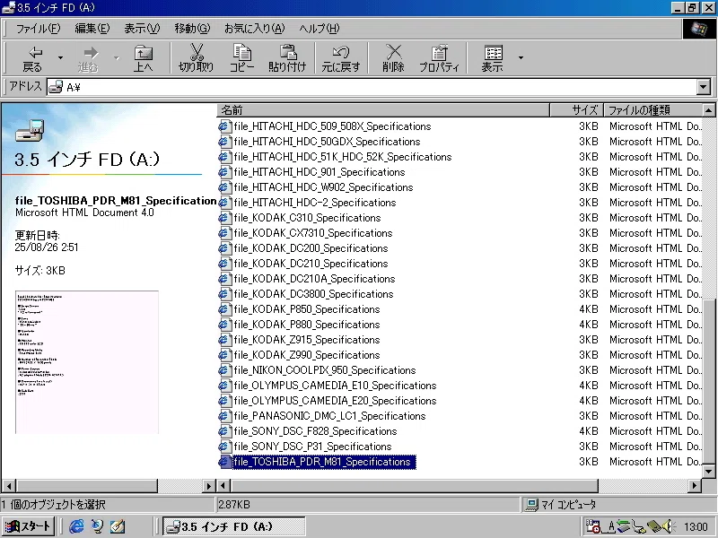
Task: Select file_HITACHI_HDC_901_Specifications icon
Action: tap(224, 172)
